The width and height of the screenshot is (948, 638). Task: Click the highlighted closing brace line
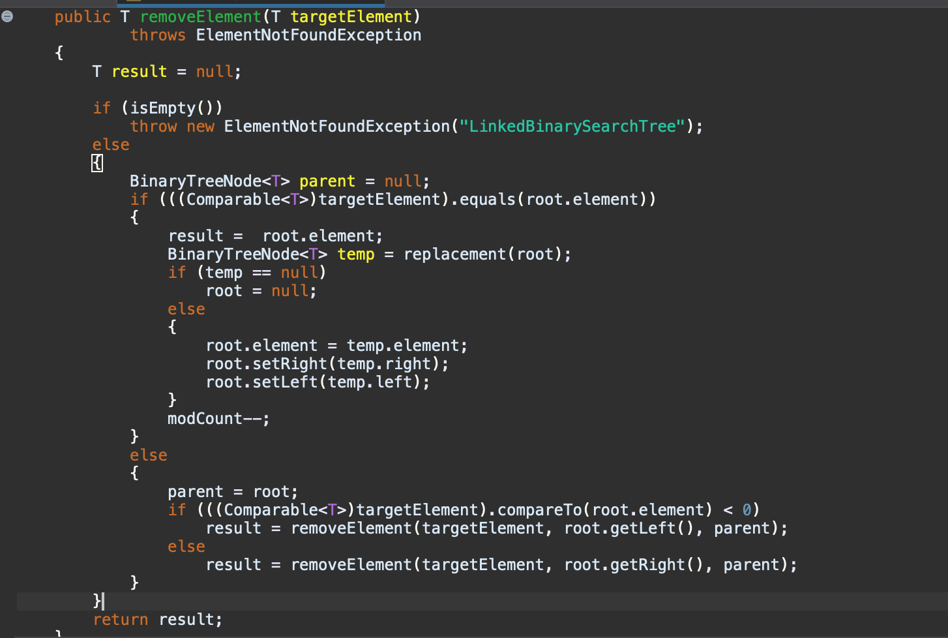point(98,601)
